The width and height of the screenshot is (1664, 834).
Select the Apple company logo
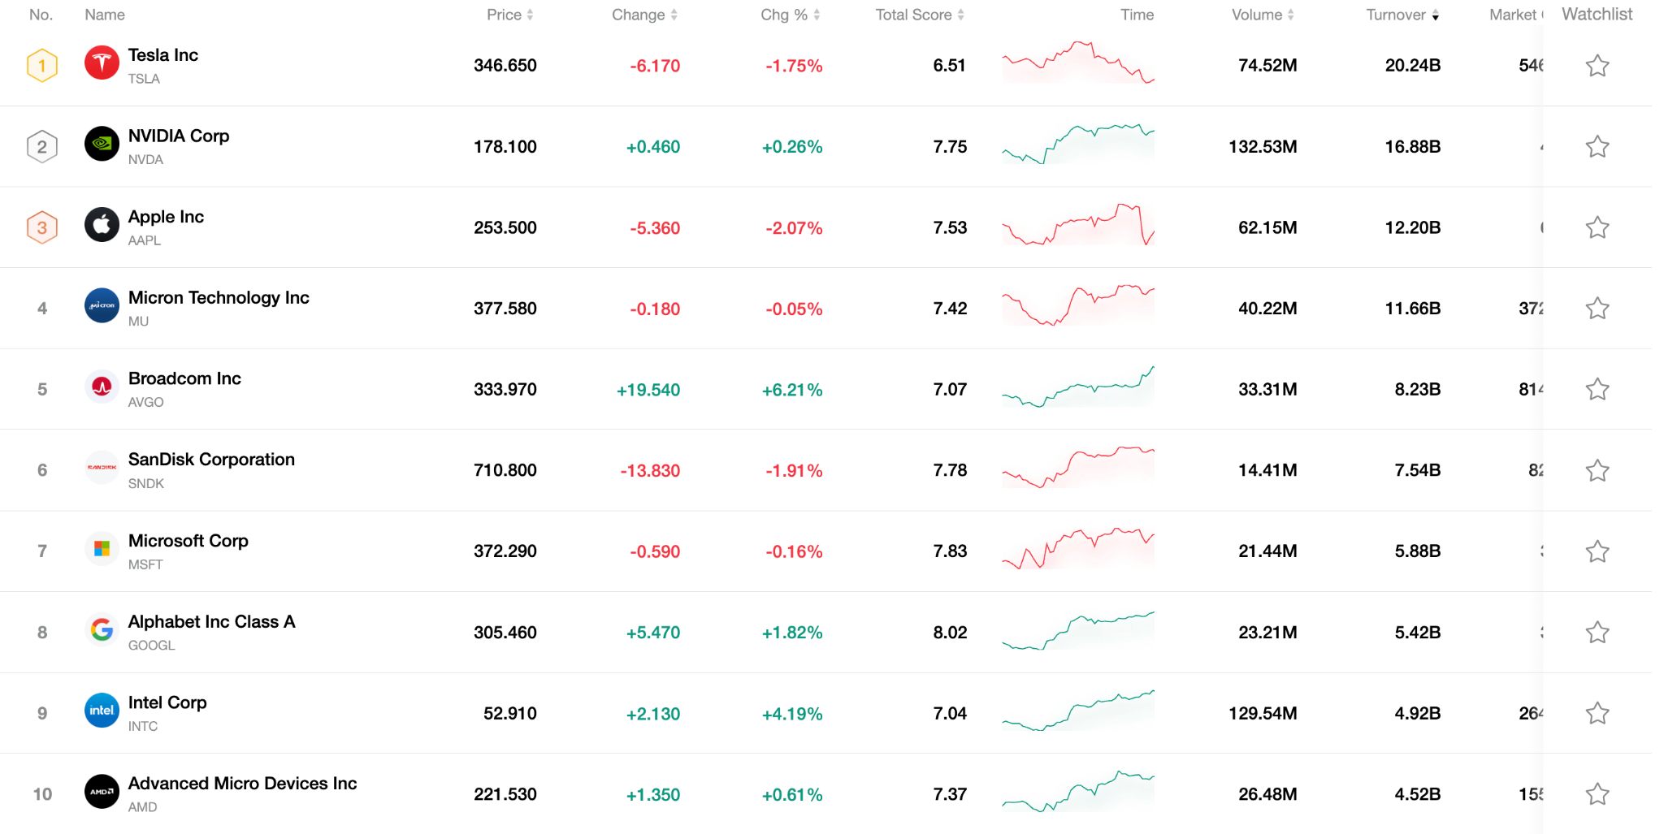point(101,226)
